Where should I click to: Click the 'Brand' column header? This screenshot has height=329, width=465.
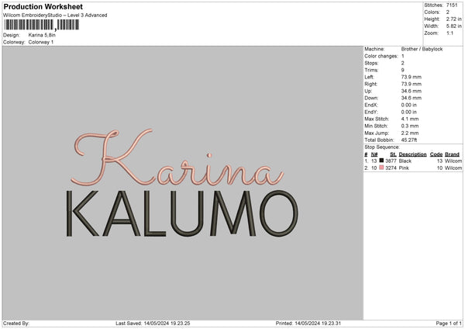coord(452,154)
